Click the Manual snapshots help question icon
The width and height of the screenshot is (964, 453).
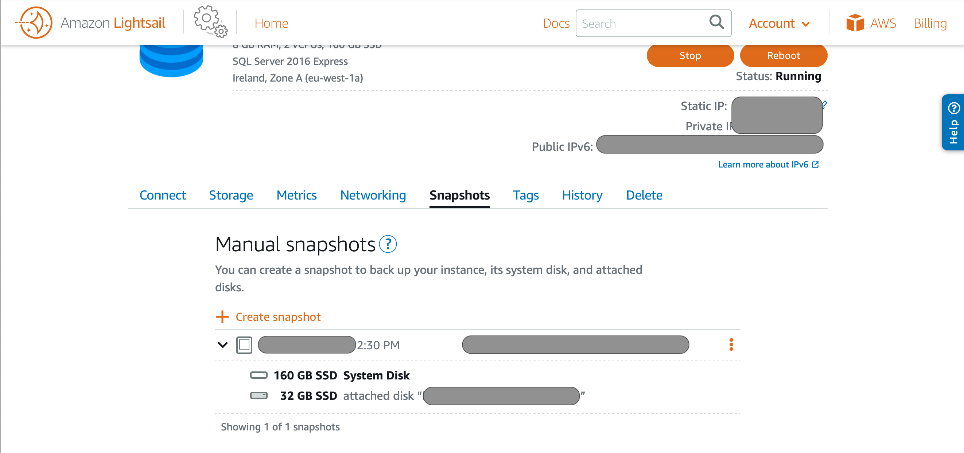tap(388, 244)
